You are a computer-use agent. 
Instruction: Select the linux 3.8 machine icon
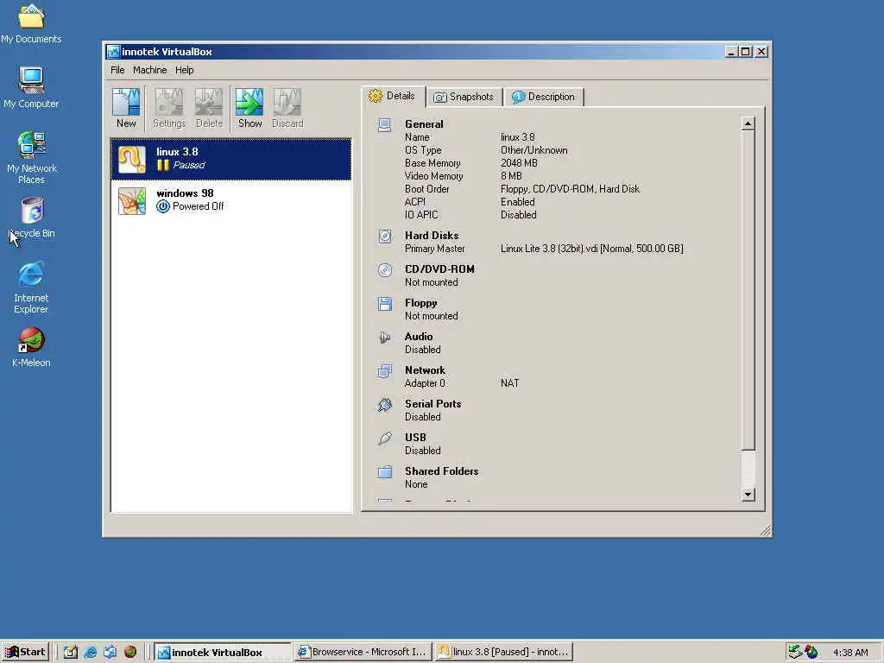[132, 159]
